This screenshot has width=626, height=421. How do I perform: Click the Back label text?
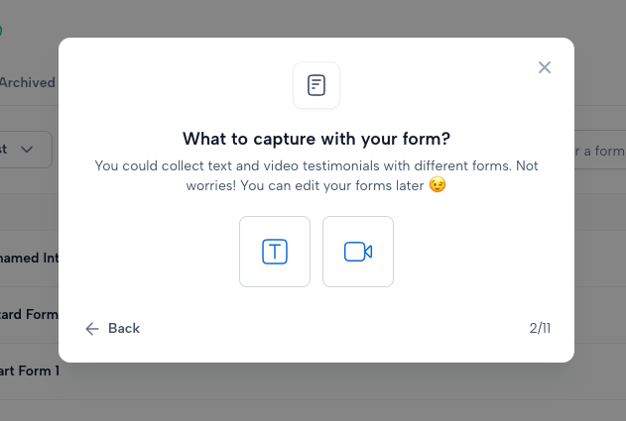tap(124, 329)
